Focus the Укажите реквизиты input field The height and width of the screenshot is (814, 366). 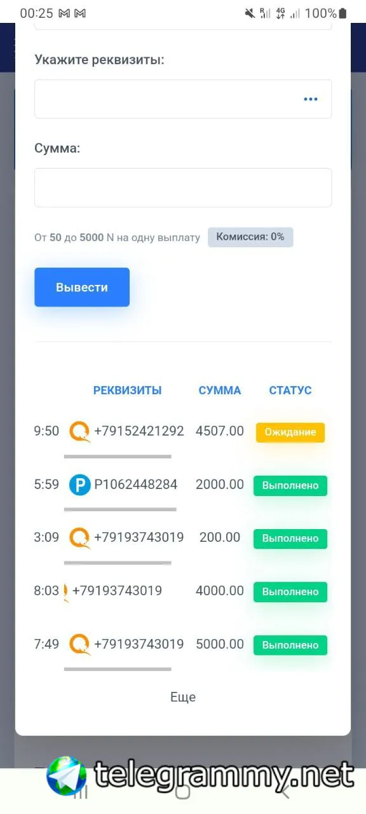183,99
